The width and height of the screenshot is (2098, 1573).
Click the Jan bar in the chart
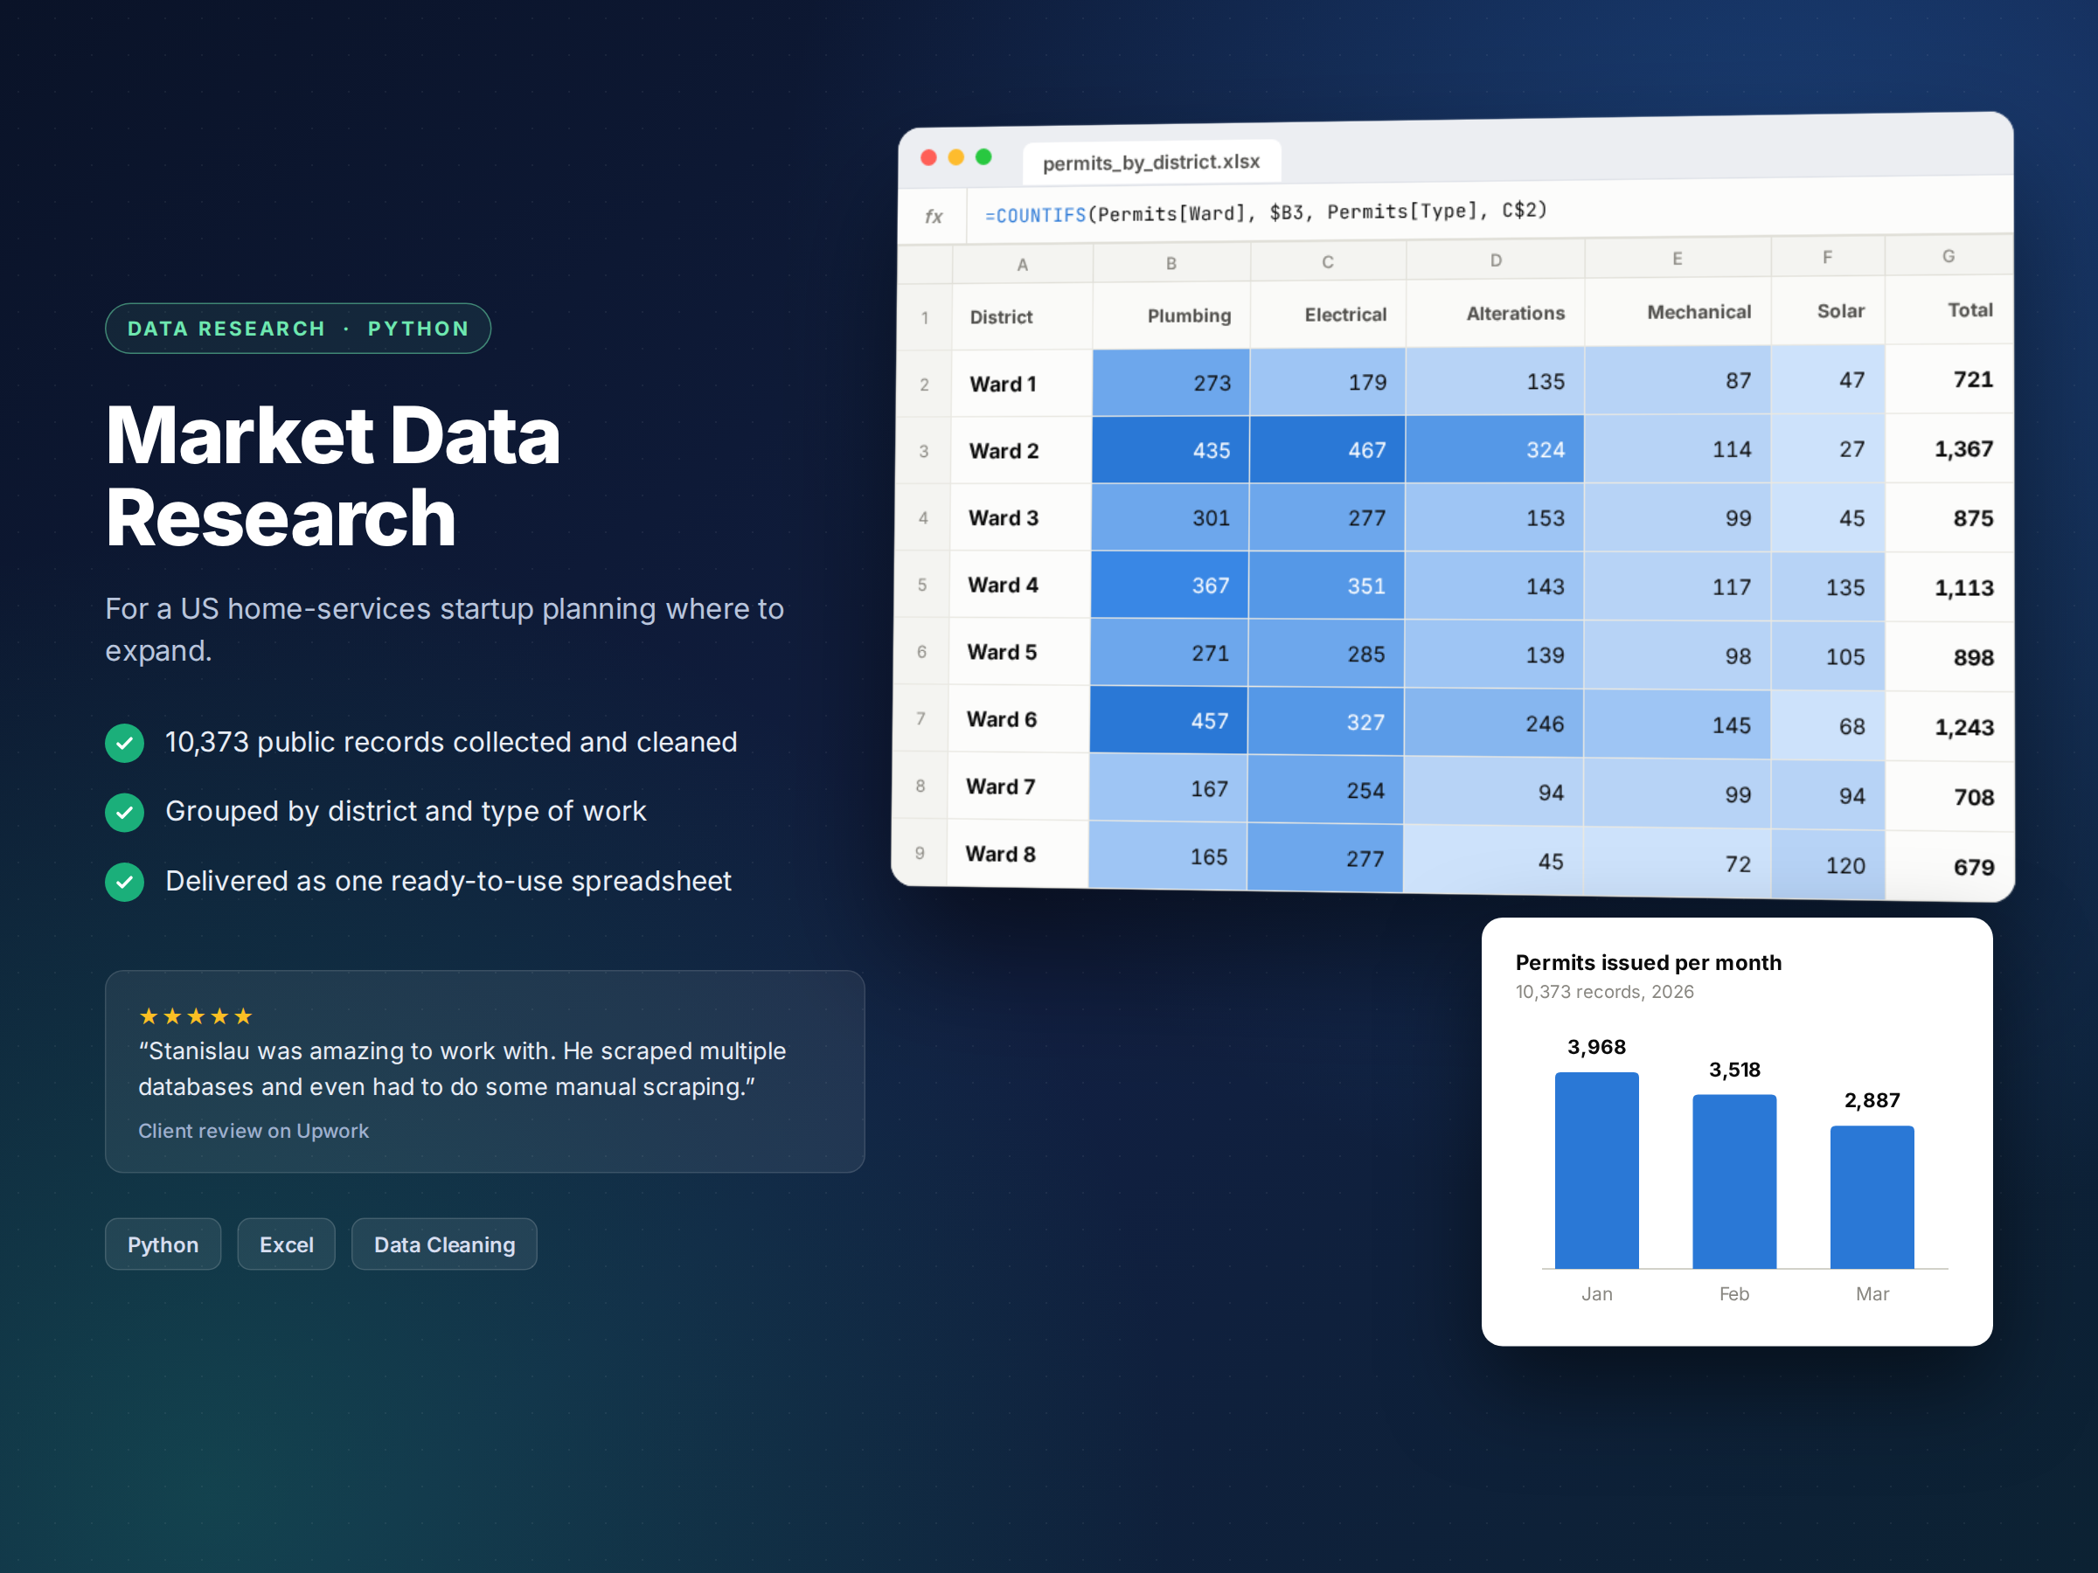coord(1596,1170)
